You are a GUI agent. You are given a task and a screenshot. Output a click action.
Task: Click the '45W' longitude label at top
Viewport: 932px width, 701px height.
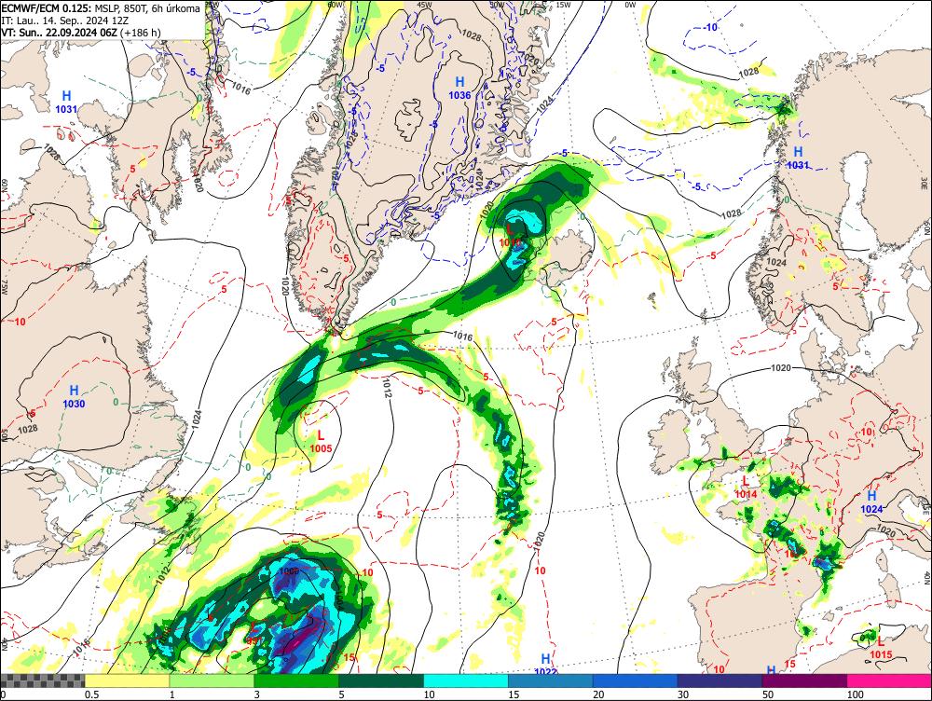point(424,4)
